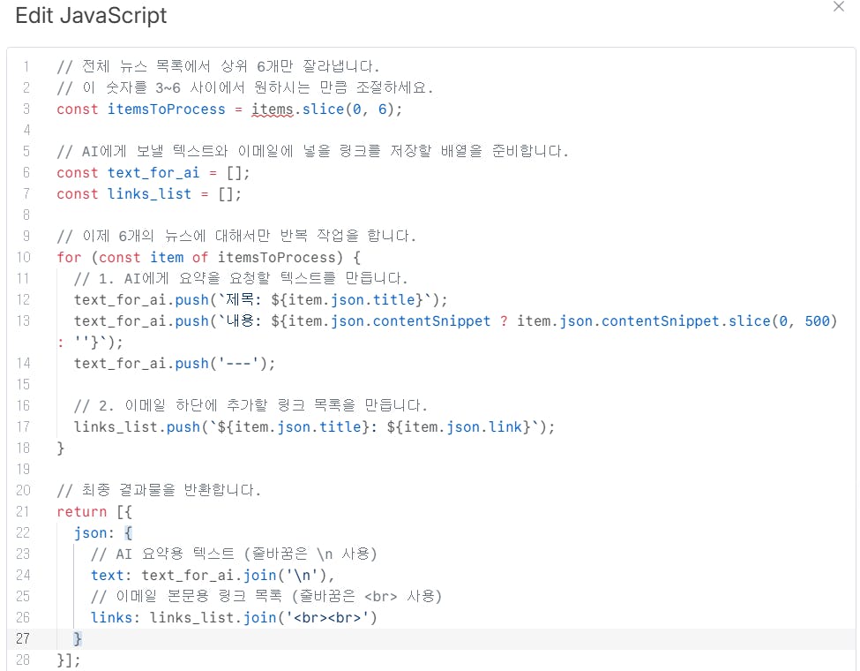Click the 'return [{' statement

click(94, 512)
